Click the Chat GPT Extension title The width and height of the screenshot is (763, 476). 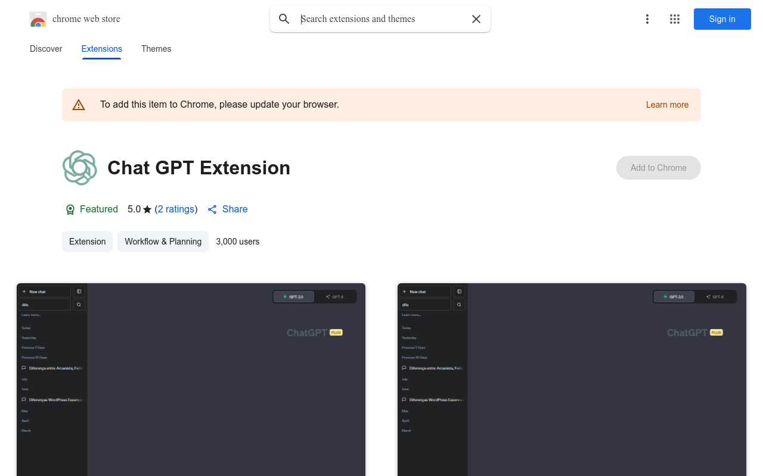coord(198,168)
